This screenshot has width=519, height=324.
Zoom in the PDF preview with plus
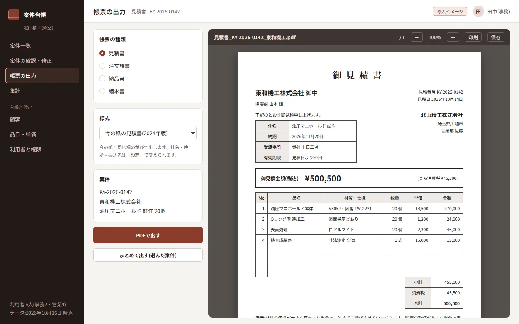click(x=453, y=37)
